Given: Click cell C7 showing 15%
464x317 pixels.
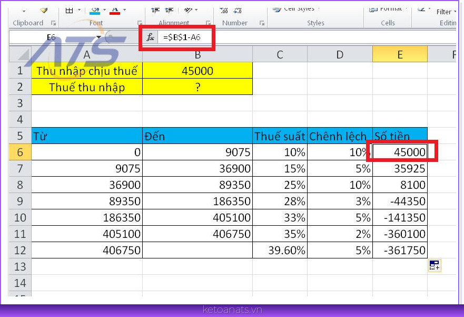Looking at the screenshot, I should coord(280,168).
